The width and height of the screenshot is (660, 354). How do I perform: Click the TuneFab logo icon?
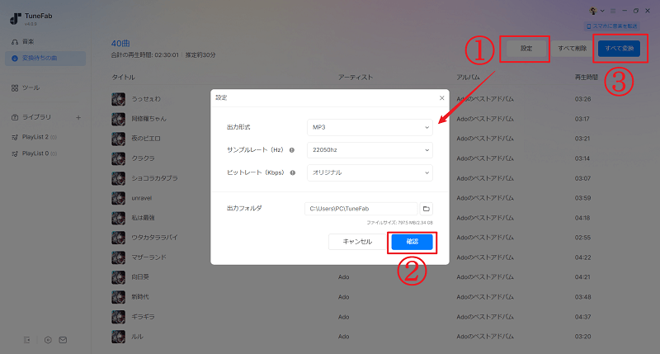click(15, 18)
